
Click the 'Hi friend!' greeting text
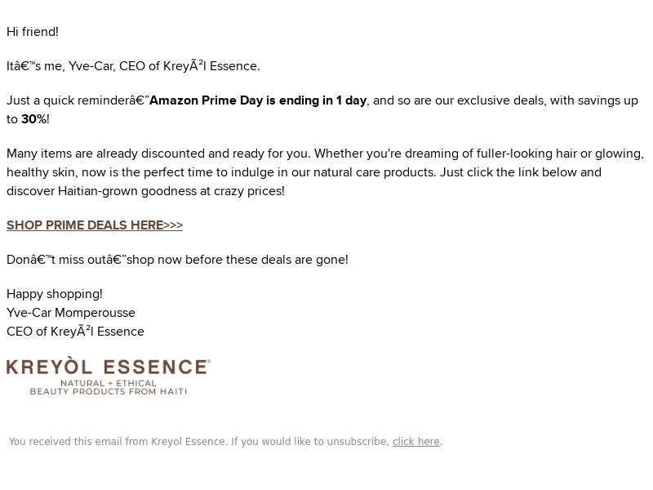coord(33,32)
